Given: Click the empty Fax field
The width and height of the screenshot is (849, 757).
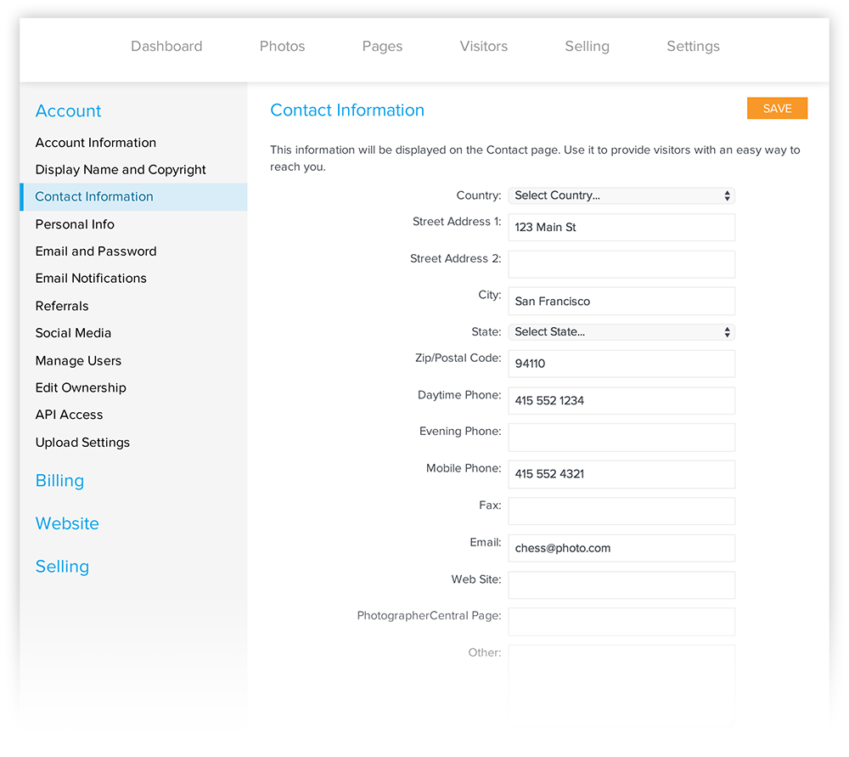Looking at the screenshot, I should coord(621,511).
